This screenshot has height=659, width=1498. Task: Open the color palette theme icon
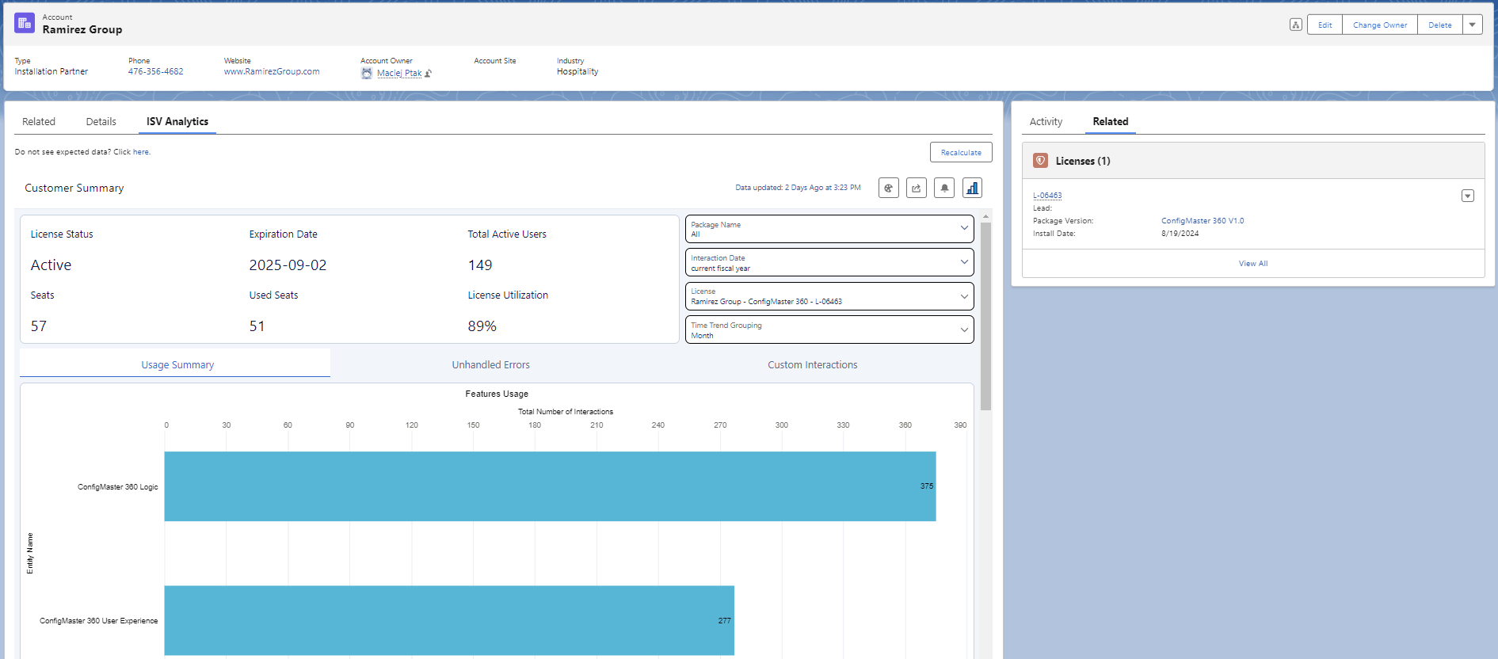(x=889, y=188)
